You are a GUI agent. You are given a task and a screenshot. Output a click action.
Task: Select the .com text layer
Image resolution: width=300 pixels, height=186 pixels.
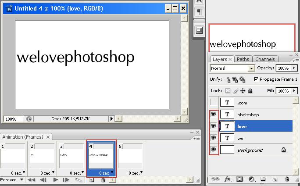[x=256, y=102]
